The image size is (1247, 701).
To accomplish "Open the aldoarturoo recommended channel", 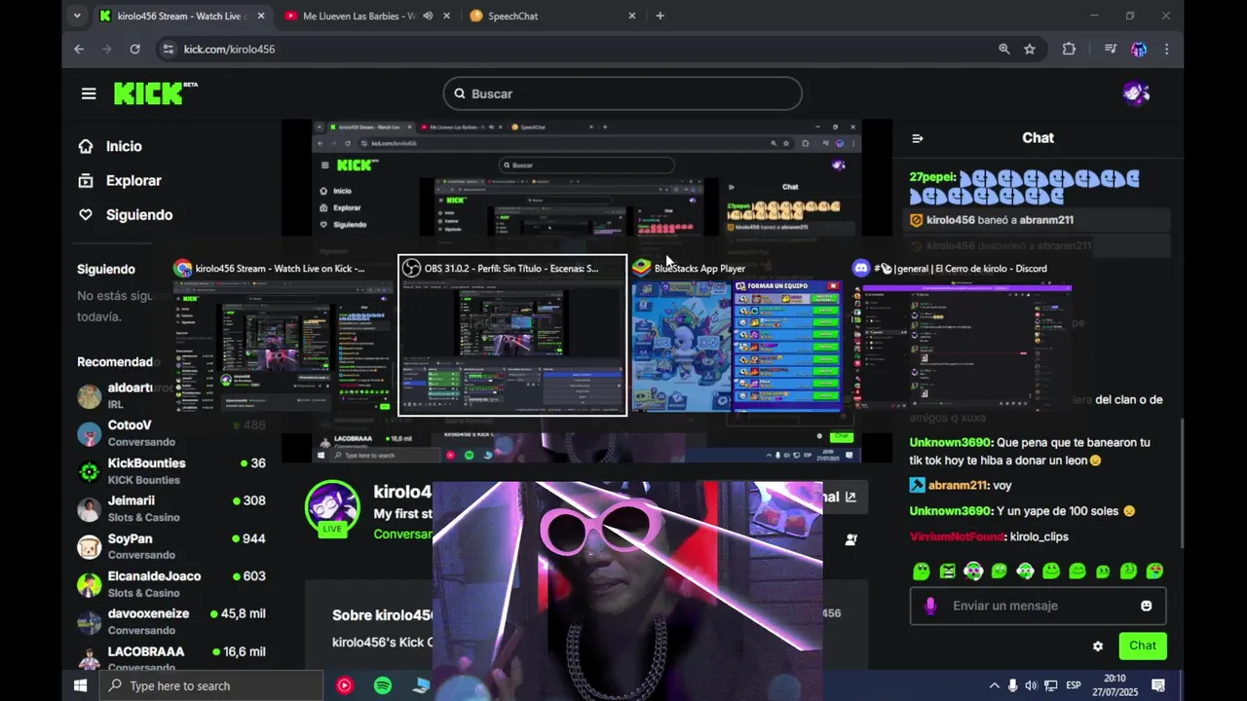I will tap(171, 395).
